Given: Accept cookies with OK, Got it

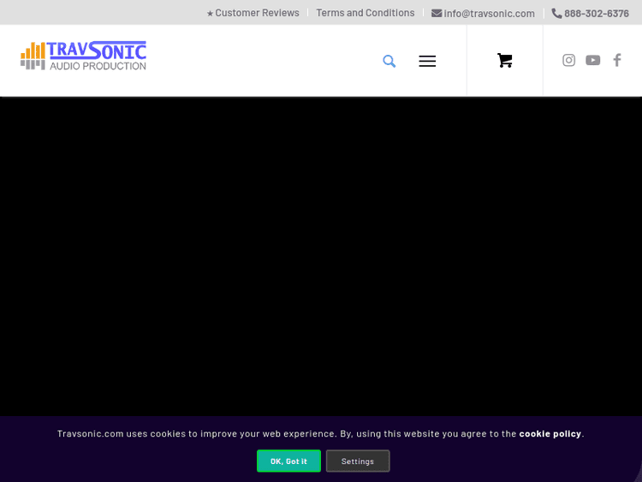Looking at the screenshot, I should click(x=288, y=461).
